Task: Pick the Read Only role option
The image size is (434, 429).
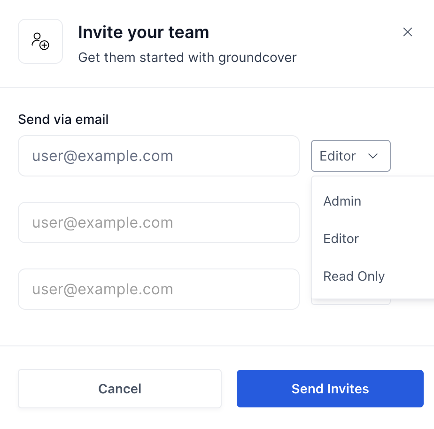Action: point(354,276)
